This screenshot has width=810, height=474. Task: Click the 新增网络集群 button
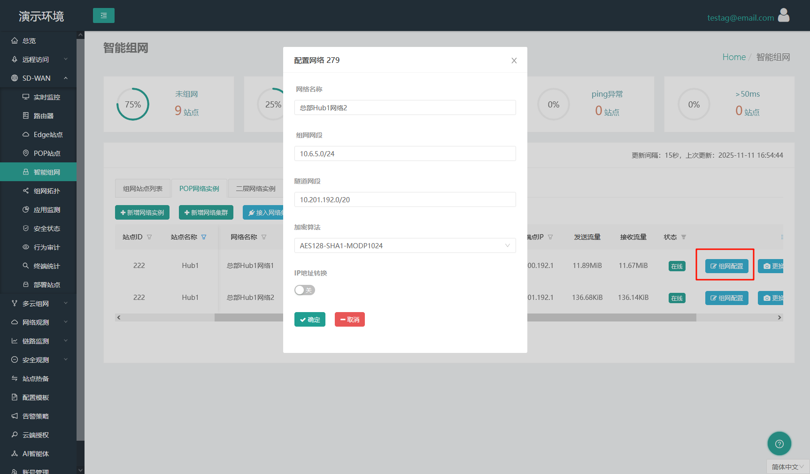[x=206, y=213]
